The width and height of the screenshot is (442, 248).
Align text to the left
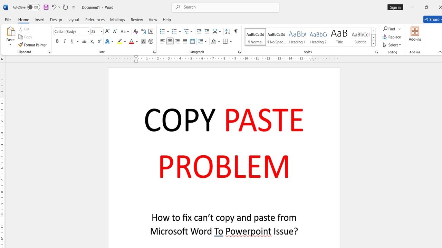pyautogui.click(x=162, y=41)
